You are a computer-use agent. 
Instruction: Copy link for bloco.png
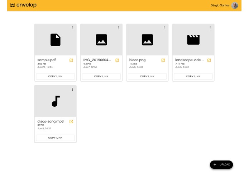(147, 76)
